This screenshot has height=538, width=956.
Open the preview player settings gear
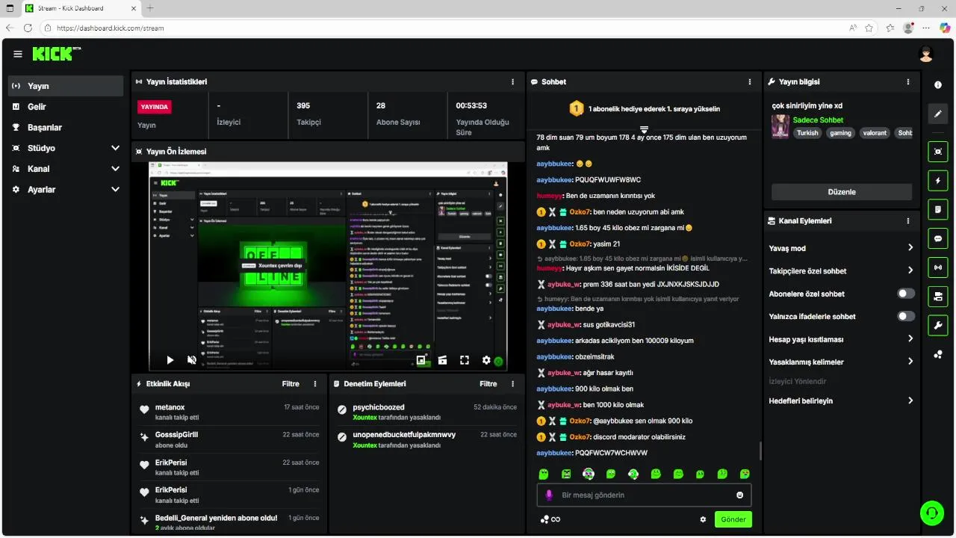[x=486, y=360]
